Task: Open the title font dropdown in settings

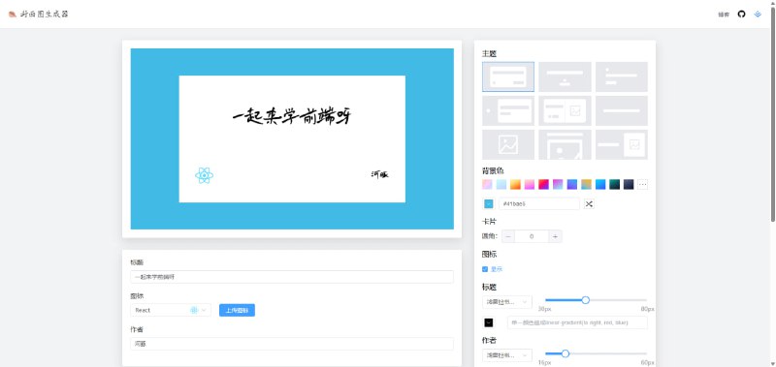Action: (x=506, y=301)
